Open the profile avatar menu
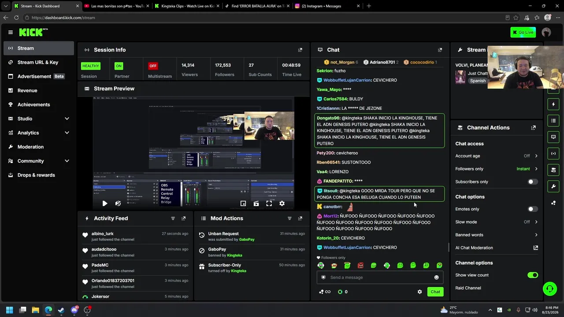564x317 pixels. pos(546,32)
